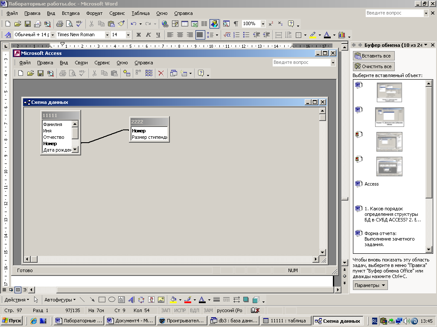
Task: Open Word help question dropdown arrow
Action: click(x=426, y=13)
